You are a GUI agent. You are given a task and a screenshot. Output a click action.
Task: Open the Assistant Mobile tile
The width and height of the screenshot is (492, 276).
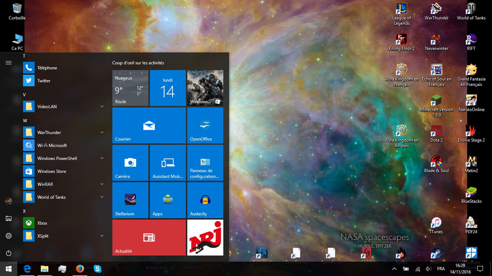click(x=168, y=163)
